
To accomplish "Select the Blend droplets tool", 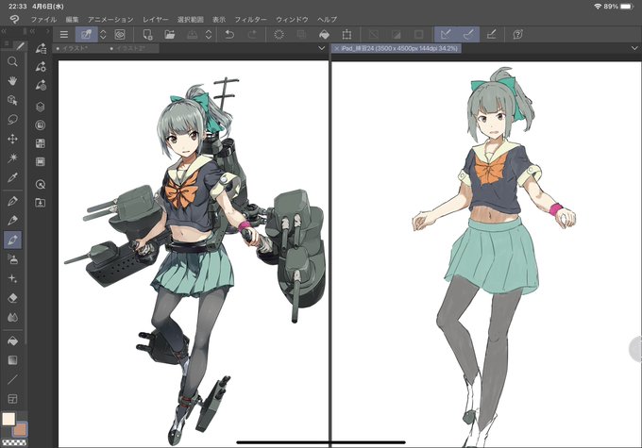I will click(x=12, y=318).
